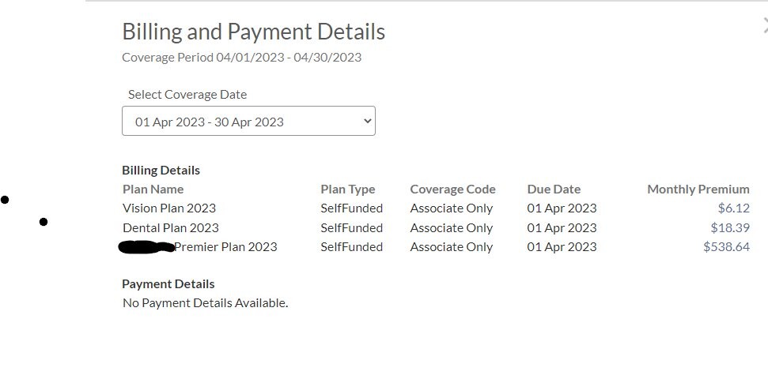The image size is (768, 379).
Task: Select the Dental Plan 2023 row name
Action: (x=171, y=227)
